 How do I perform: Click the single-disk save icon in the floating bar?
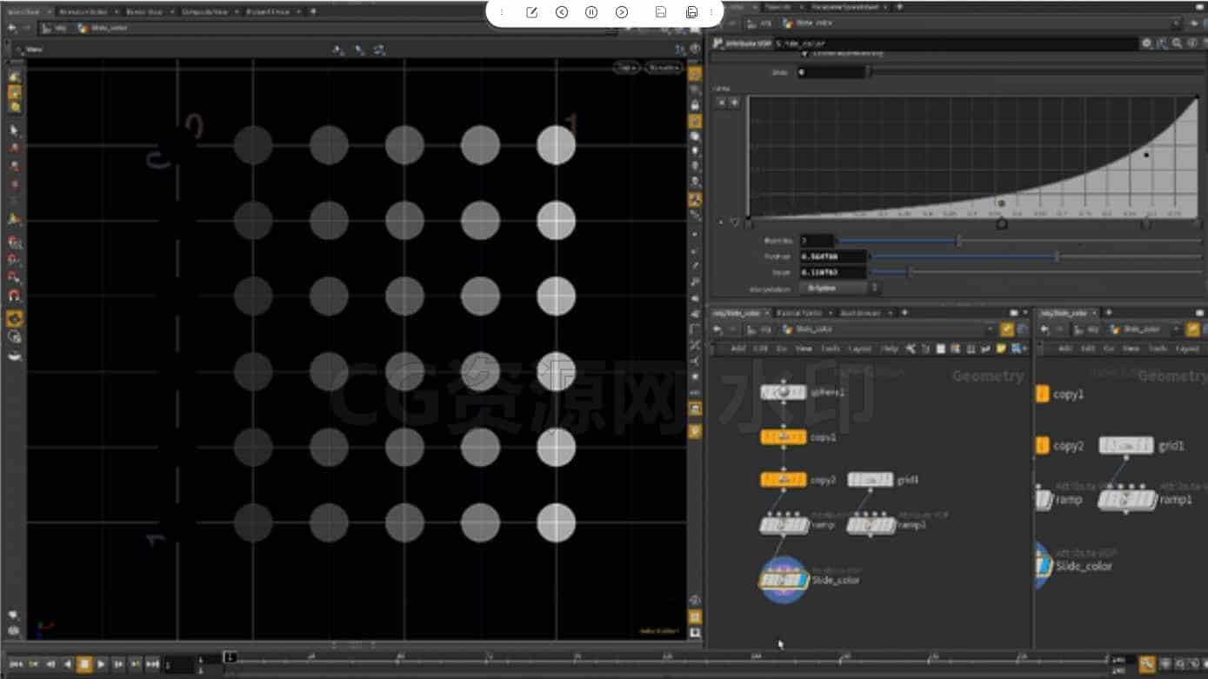tap(661, 12)
